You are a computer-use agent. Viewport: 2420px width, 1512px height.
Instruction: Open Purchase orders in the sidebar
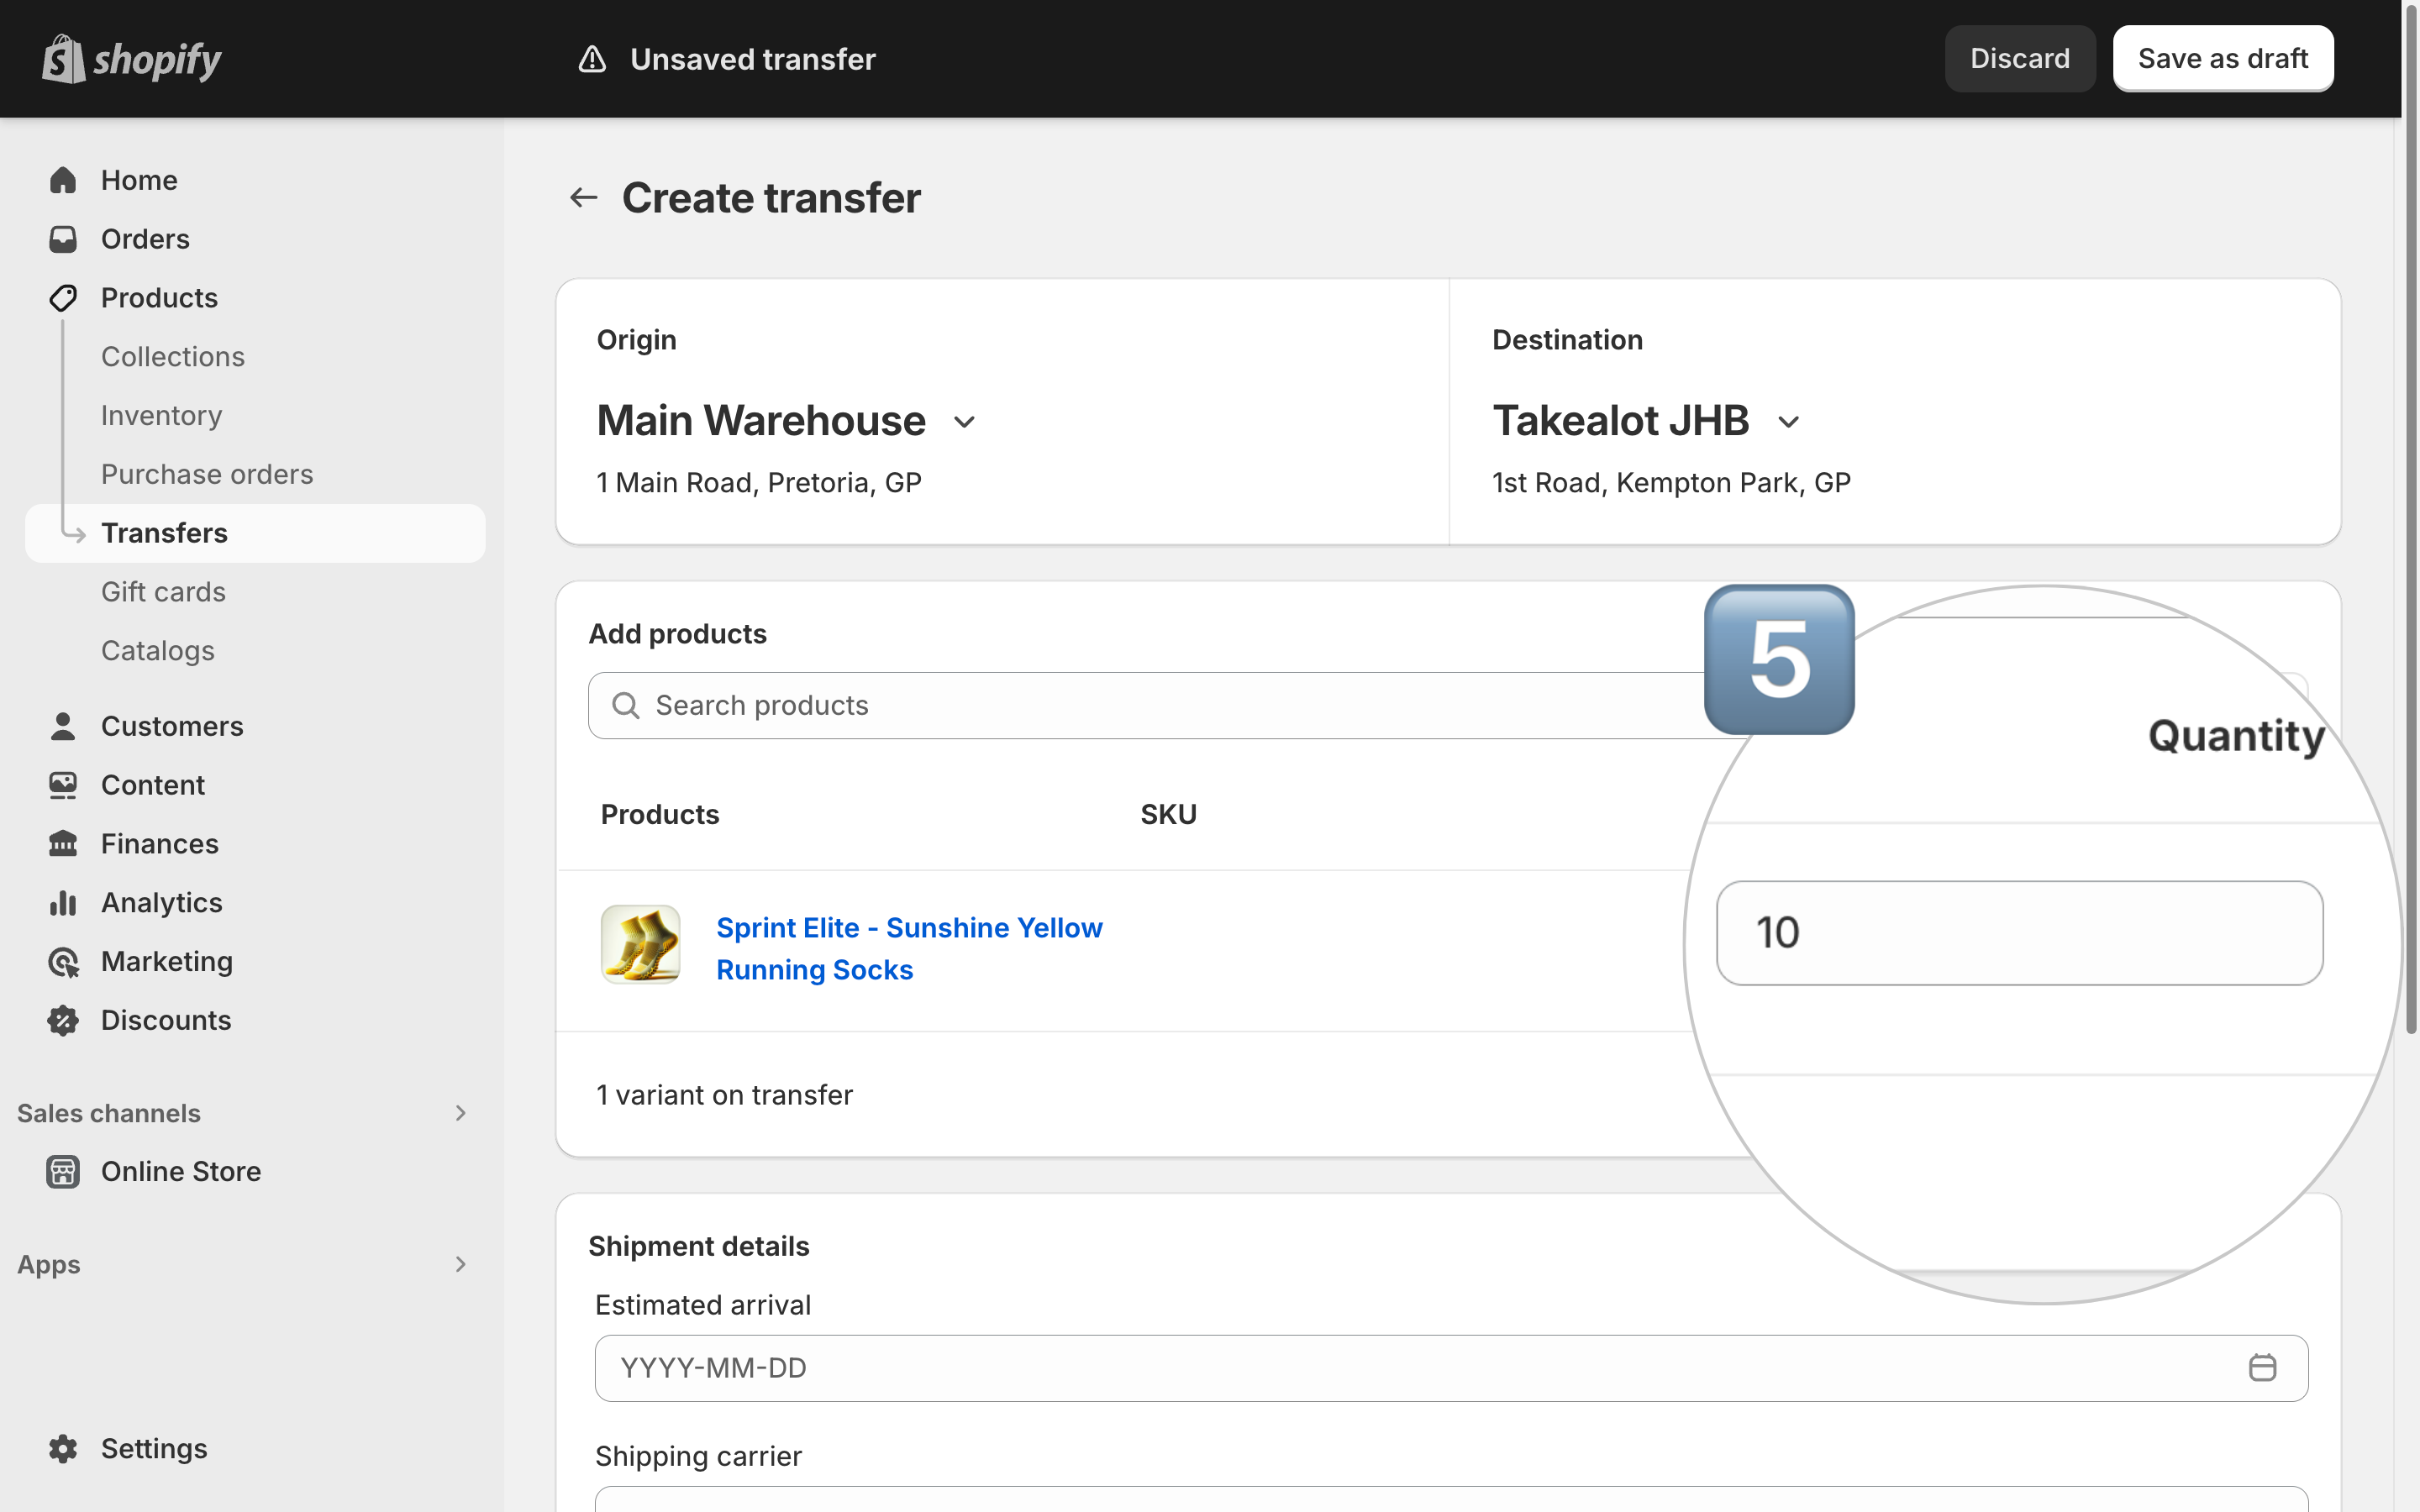207,474
